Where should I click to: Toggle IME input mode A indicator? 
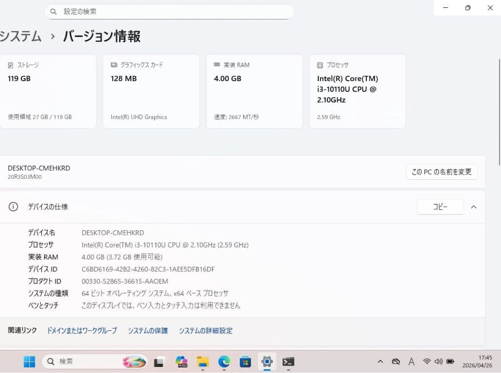tap(411, 361)
